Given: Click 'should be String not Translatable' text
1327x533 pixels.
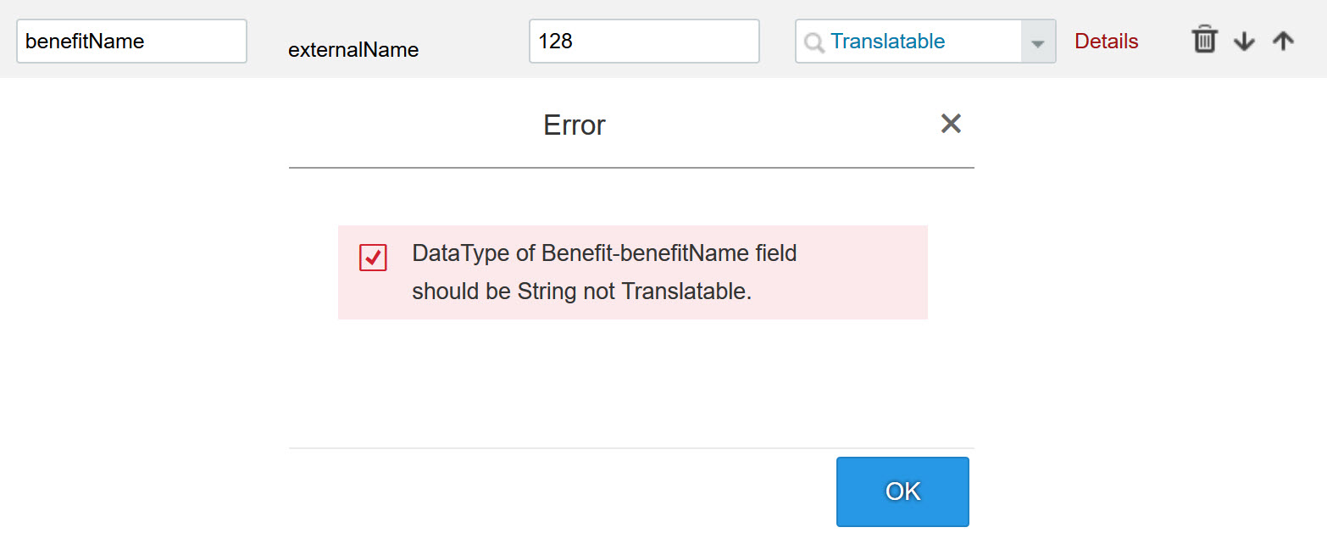Looking at the screenshot, I should click(x=582, y=291).
